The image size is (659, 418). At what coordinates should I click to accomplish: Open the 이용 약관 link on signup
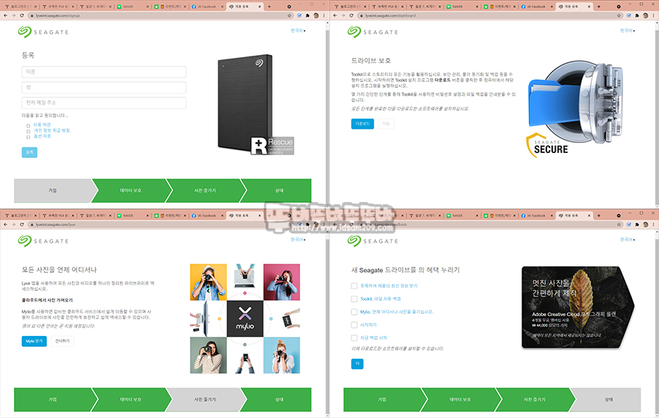[42, 125]
